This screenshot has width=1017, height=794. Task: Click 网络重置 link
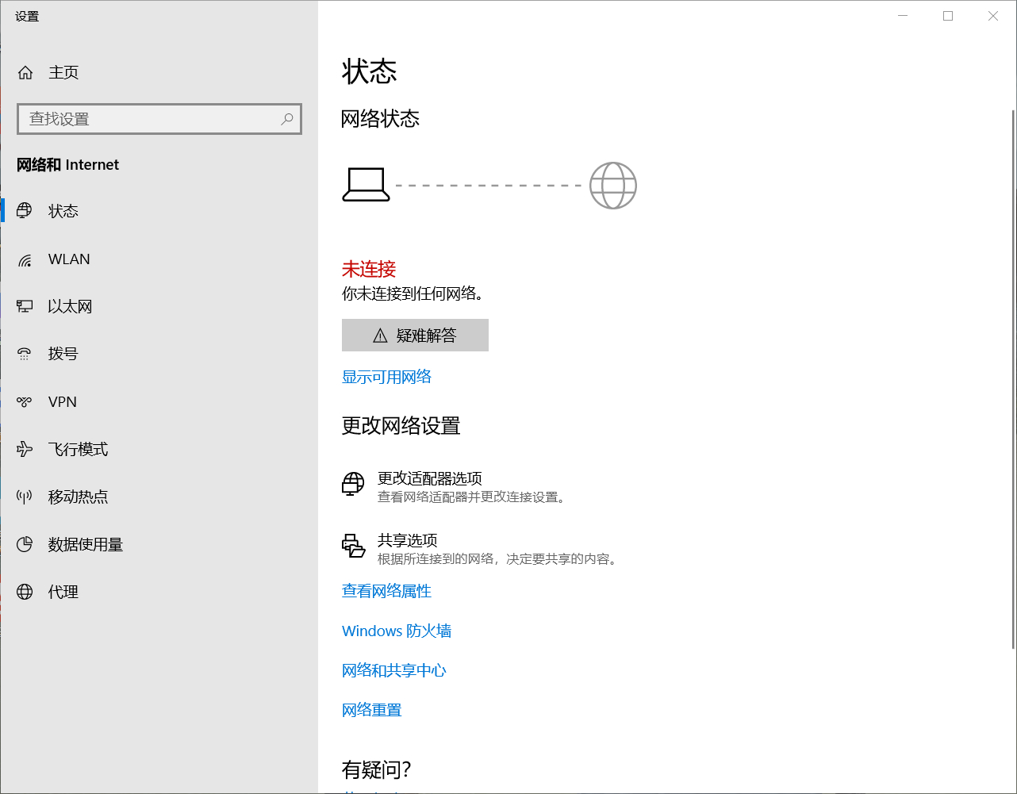coord(372,710)
